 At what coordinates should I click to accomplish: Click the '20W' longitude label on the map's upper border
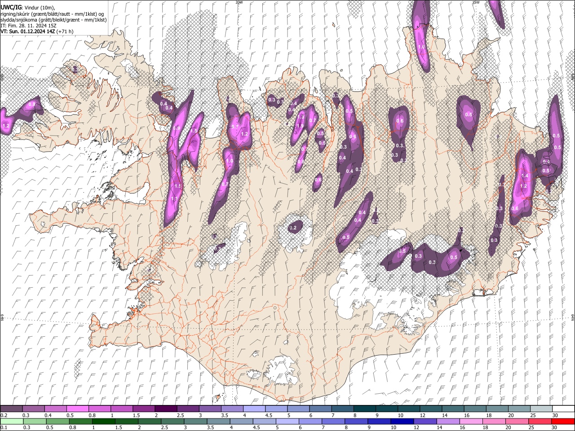point(239,2)
